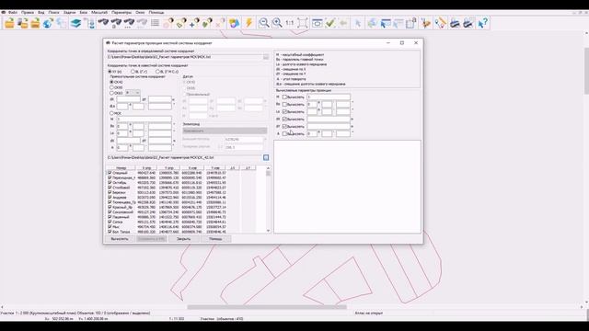
Task: Click the help pointer with question mark icon
Action: (482, 23)
